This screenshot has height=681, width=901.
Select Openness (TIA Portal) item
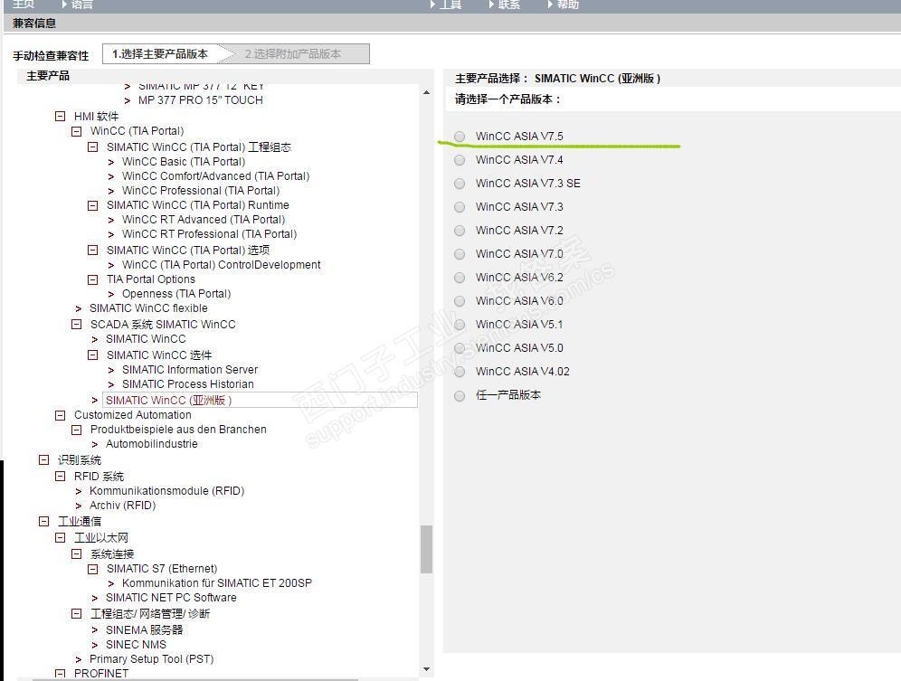pyautogui.click(x=176, y=294)
